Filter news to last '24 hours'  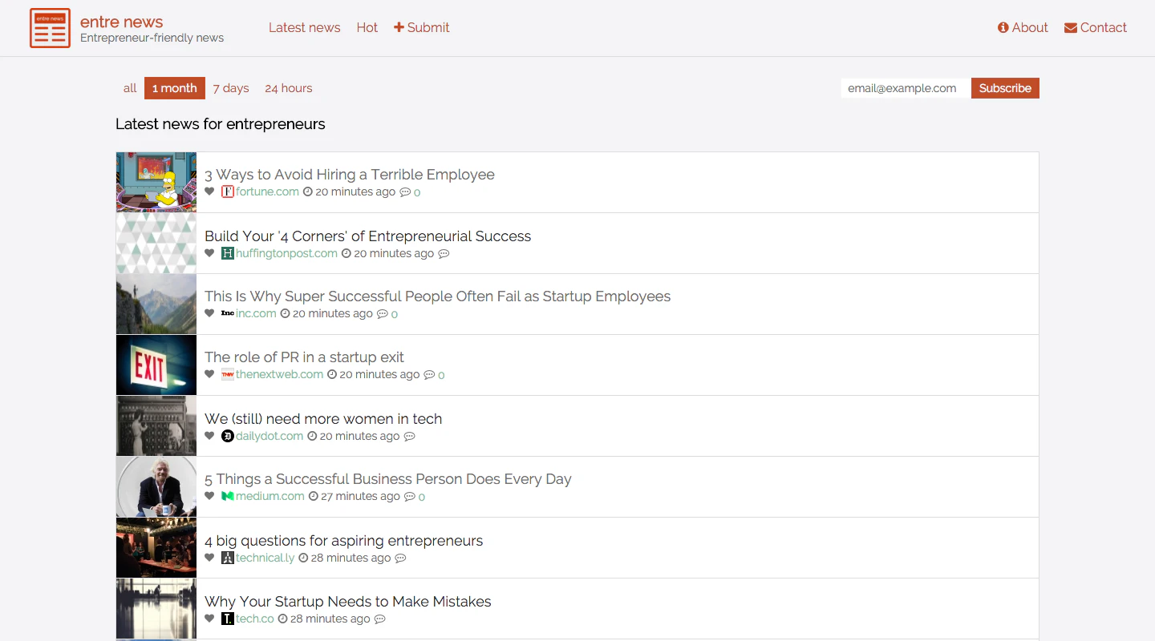tap(289, 88)
